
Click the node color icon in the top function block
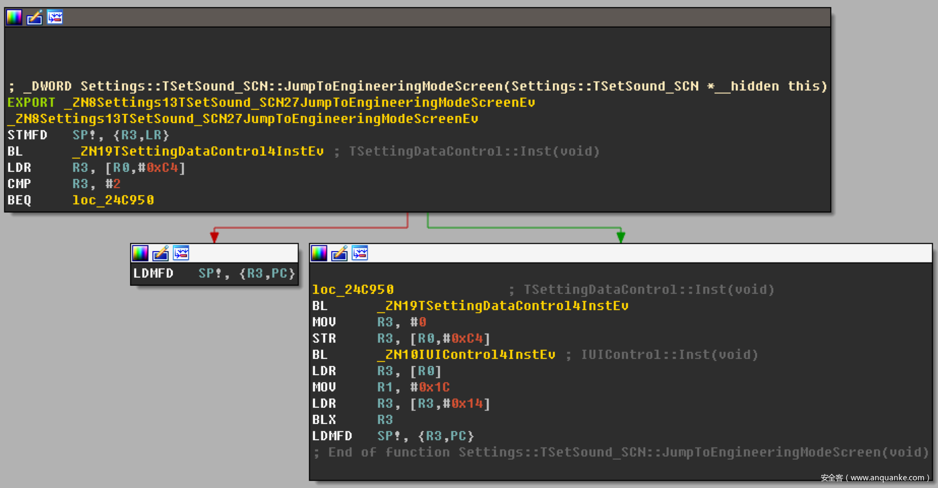pyautogui.click(x=14, y=17)
